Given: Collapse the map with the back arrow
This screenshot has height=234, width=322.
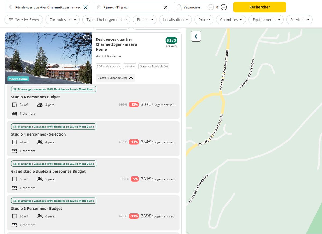Looking at the screenshot, I should pyautogui.click(x=196, y=36).
